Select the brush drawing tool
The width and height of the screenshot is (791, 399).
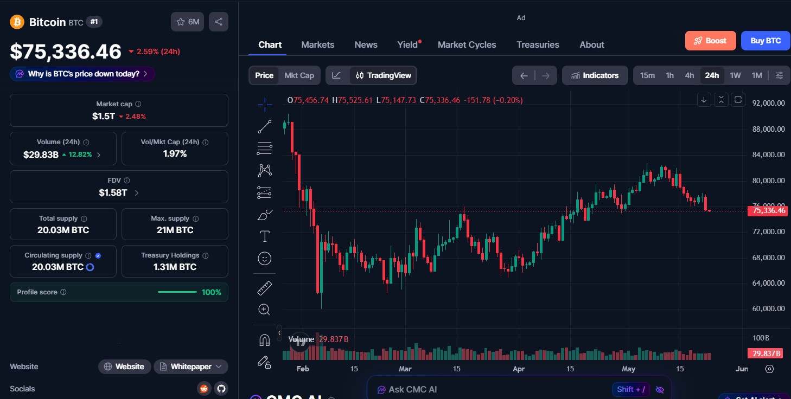coord(265,215)
